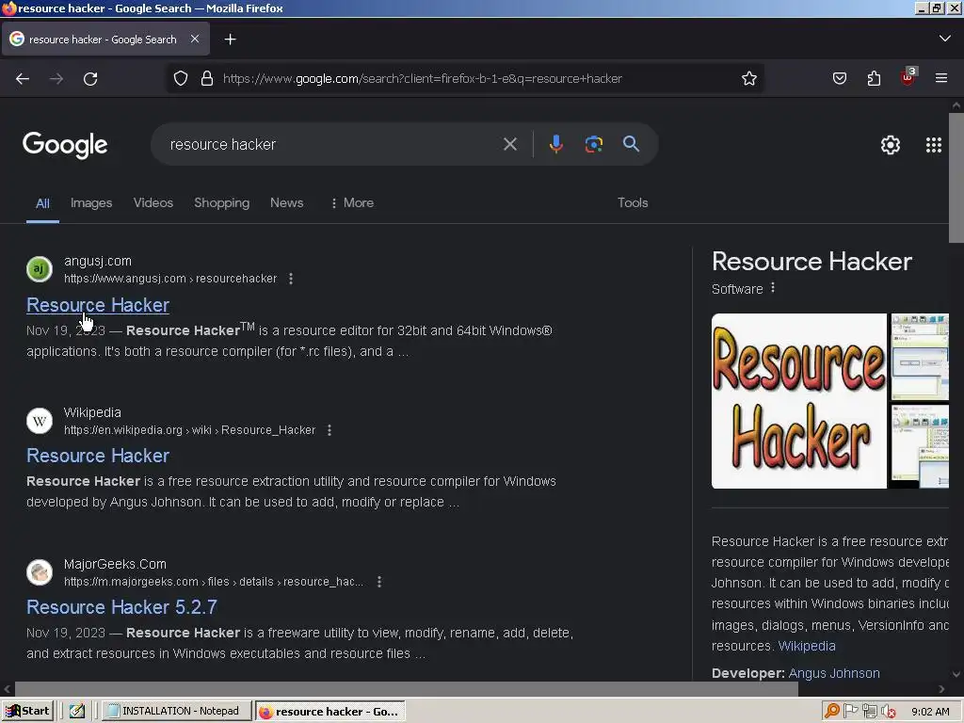Open the Pocket save icon
Viewport: 964px width, 723px height.
tap(839, 79)
